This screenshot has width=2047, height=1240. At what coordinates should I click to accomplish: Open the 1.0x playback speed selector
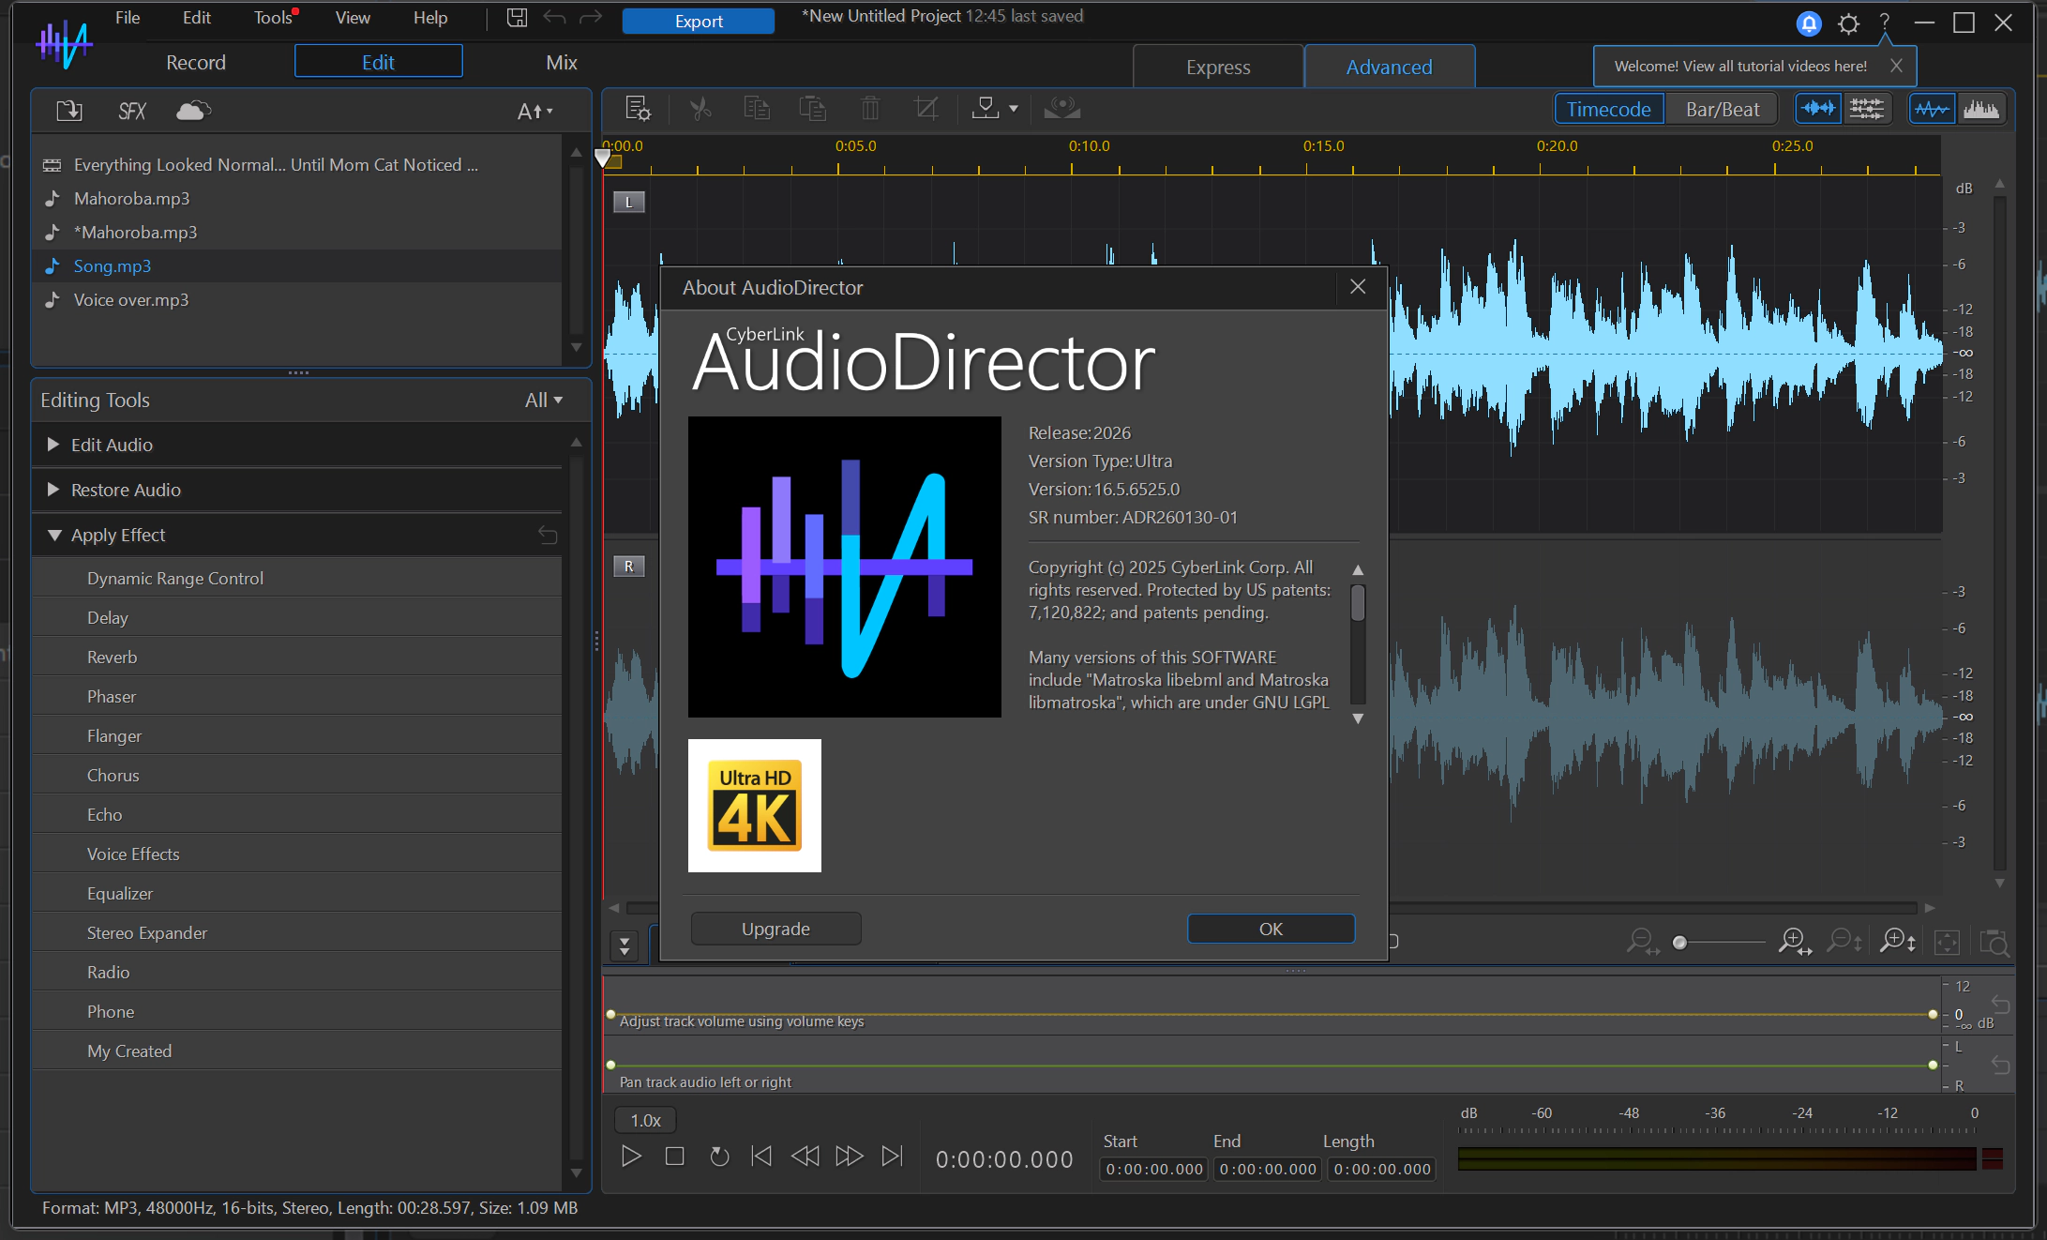[645, 1120]
